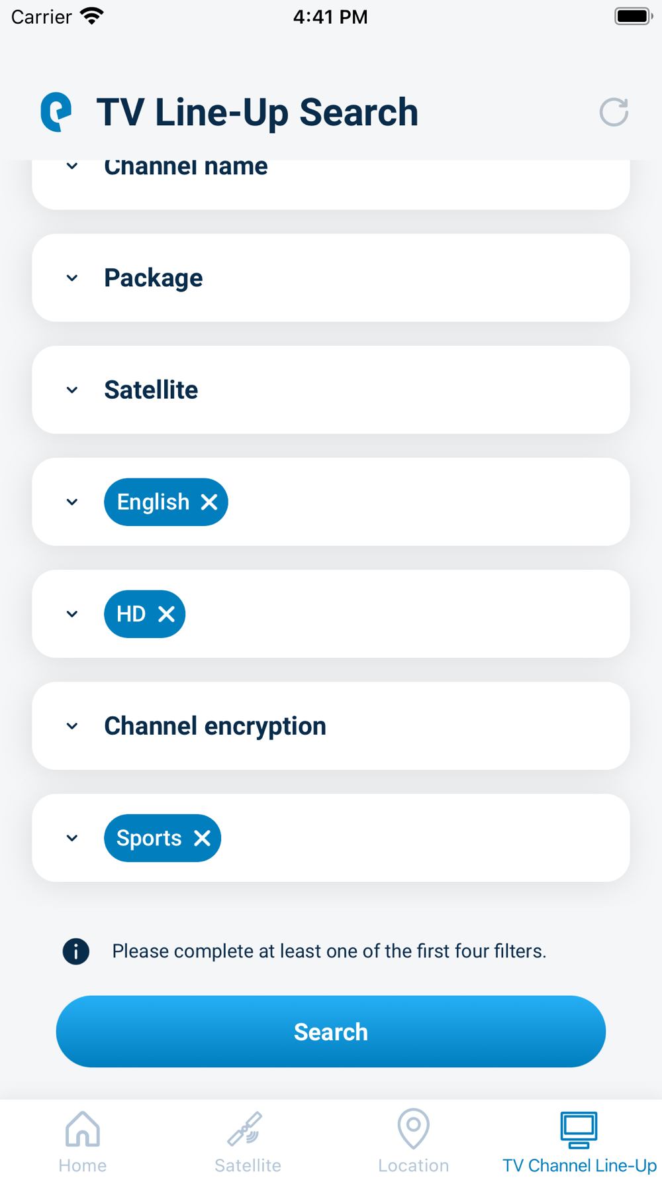
Task: Tap the Location pin icon
Action: tap(414, 1129)
